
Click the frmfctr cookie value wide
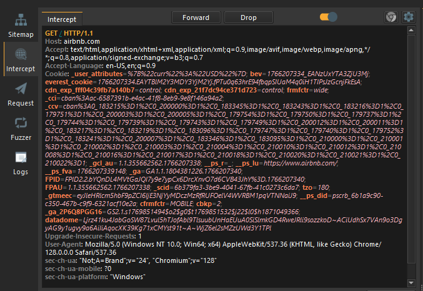click(x=321, y=90)
